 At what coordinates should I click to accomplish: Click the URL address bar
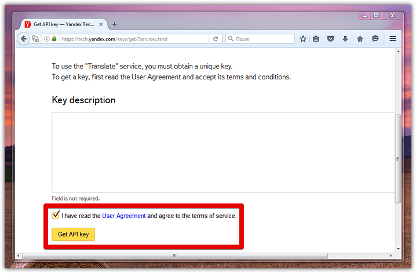(x=135, y=39)
